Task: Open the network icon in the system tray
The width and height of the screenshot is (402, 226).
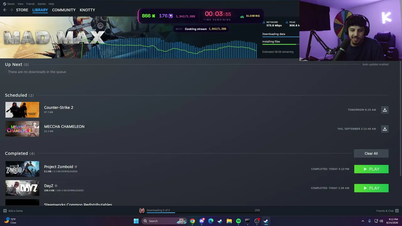Action: pos(376,221)
